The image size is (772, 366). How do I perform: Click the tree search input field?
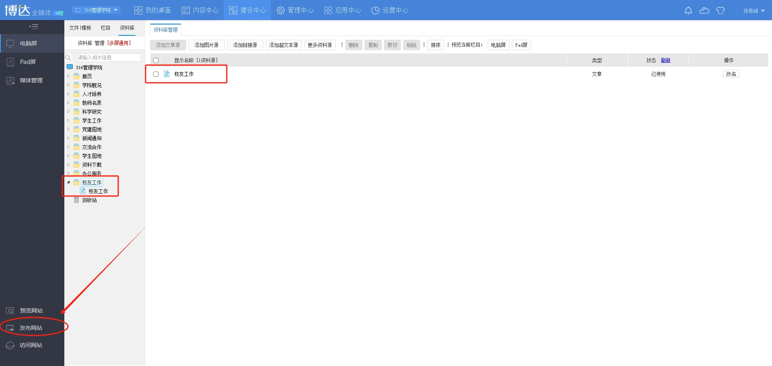tap(109, 58)
